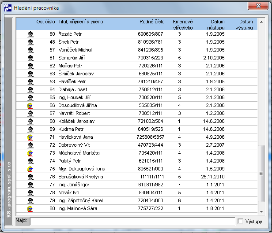This screenshot has width=272, height=233.
Task: Click the vertical scrollbar thumb
Action: pos(261,174)
